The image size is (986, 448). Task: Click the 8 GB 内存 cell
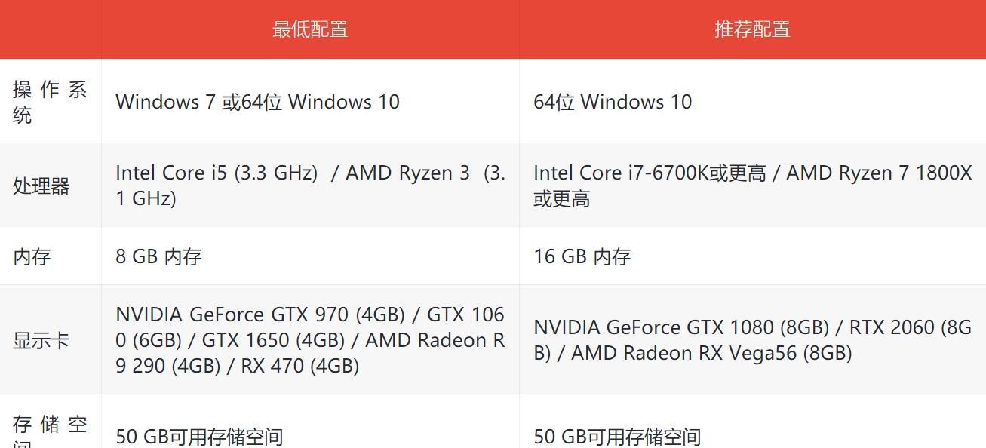(x=310, y=256)
